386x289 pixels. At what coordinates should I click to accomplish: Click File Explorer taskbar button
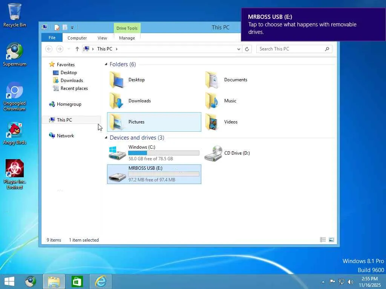[x=54, y=281]
